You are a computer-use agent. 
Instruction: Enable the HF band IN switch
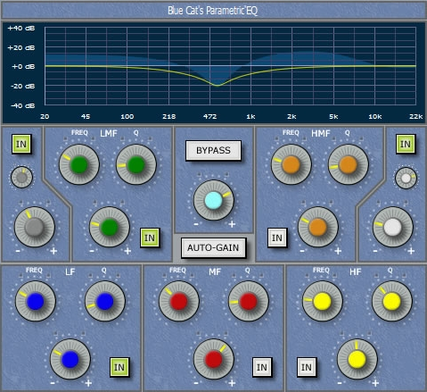(x=307, y=367)
